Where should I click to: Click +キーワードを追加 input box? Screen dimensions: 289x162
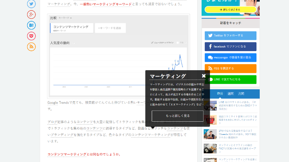[x=110, y=28]
